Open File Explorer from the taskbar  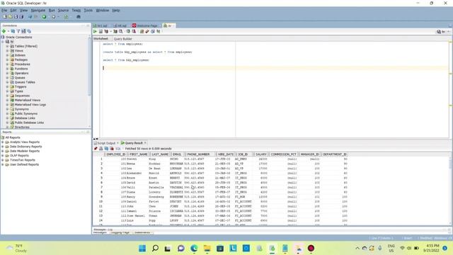pos(207,248)
